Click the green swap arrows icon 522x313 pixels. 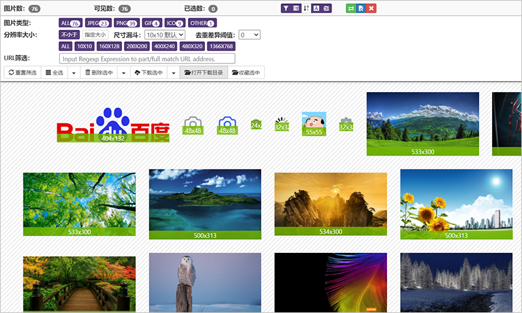[350, 8]
